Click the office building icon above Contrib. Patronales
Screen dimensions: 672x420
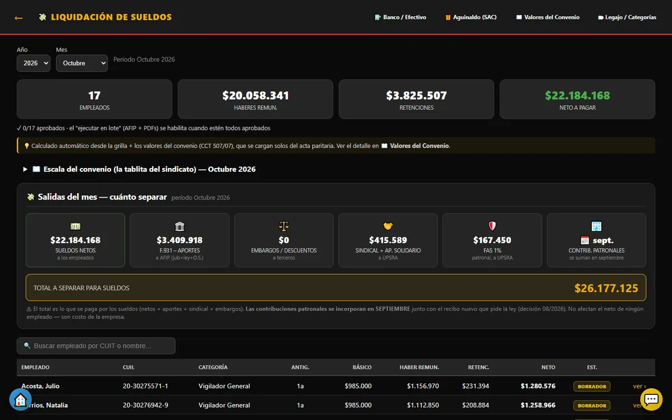(596, 226)
